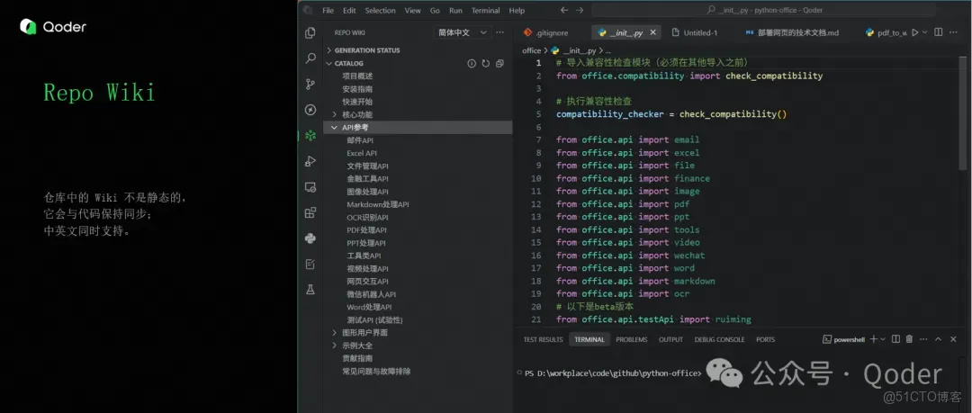The width and height of the screenshot is (972, 413).
Task: Click the info icon in CATALOG header
Action: [x=471, y=63]
